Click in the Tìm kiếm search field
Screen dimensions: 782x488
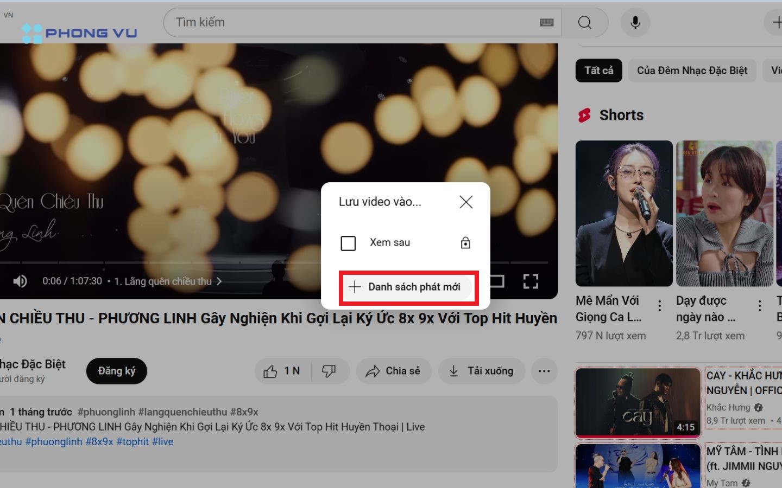coord(353,22)
